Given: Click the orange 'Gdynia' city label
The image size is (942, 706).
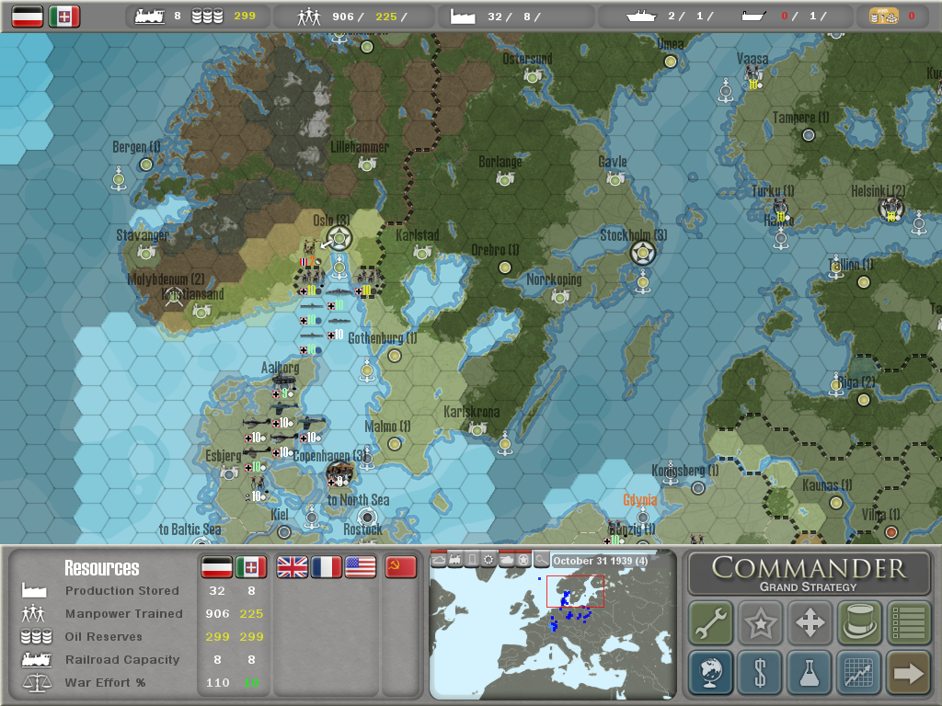Looking at the screenshot, I should pyautogui.click(x=640, y=500).
